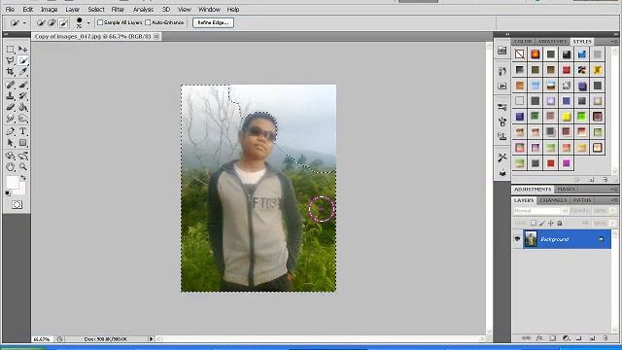The image size is (622, 350).
Task: Select the Healing Brush tool
Action: (x=11, y=85)
